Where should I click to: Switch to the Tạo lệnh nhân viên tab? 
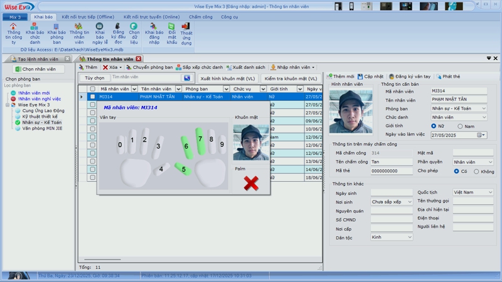tap(38, 59)
